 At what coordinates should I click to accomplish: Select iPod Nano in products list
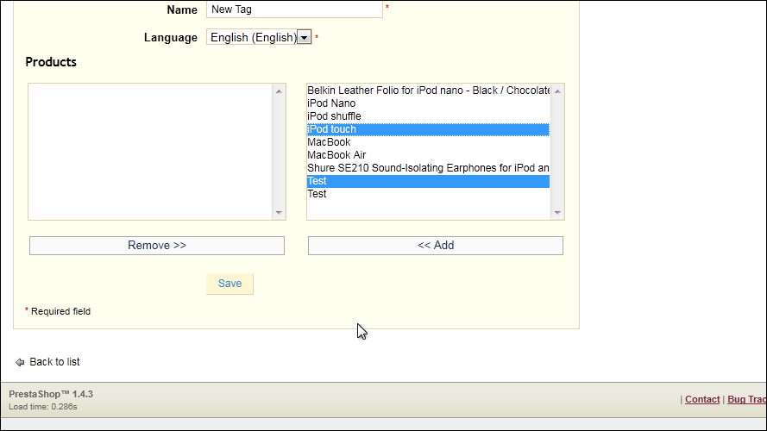pyautogui.click(x=331, y=103)
